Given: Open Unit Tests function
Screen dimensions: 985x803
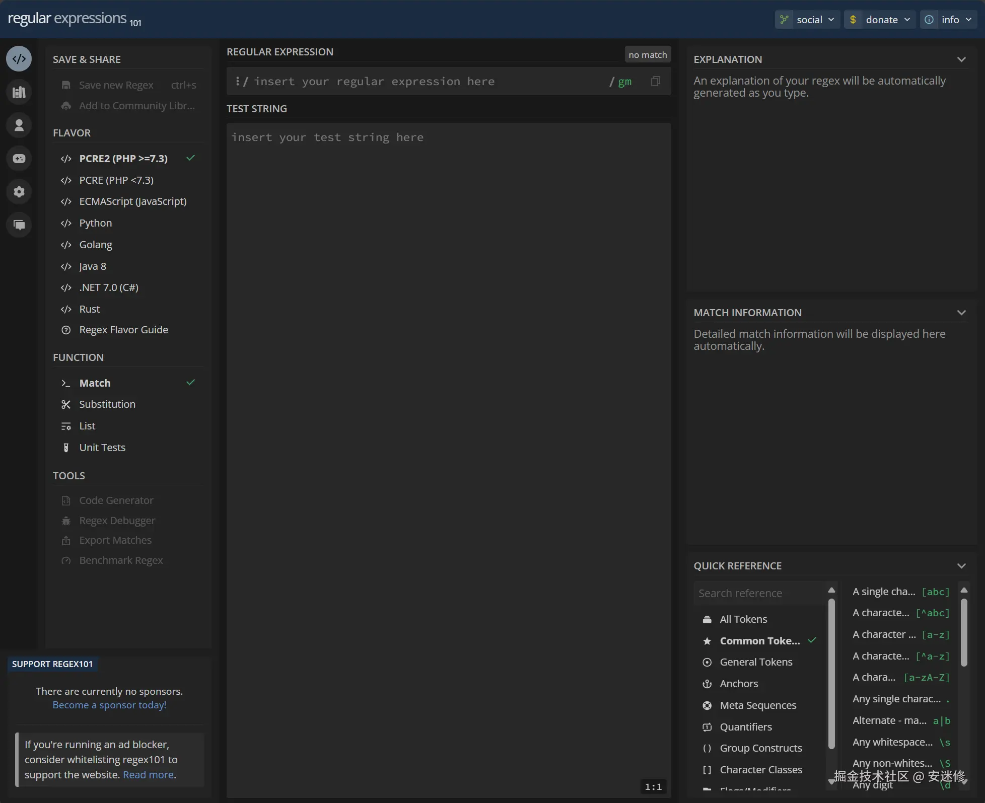Looking at the screenshot, I should (x=102, y=448).
